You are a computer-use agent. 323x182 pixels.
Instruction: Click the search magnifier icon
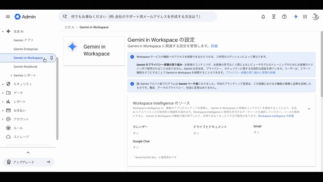(x=65, y=17)
